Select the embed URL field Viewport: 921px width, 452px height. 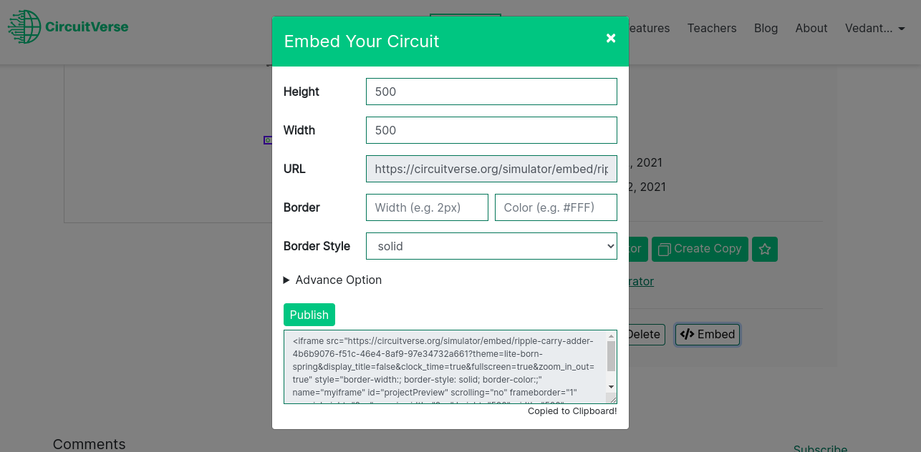tap(491, 169)
